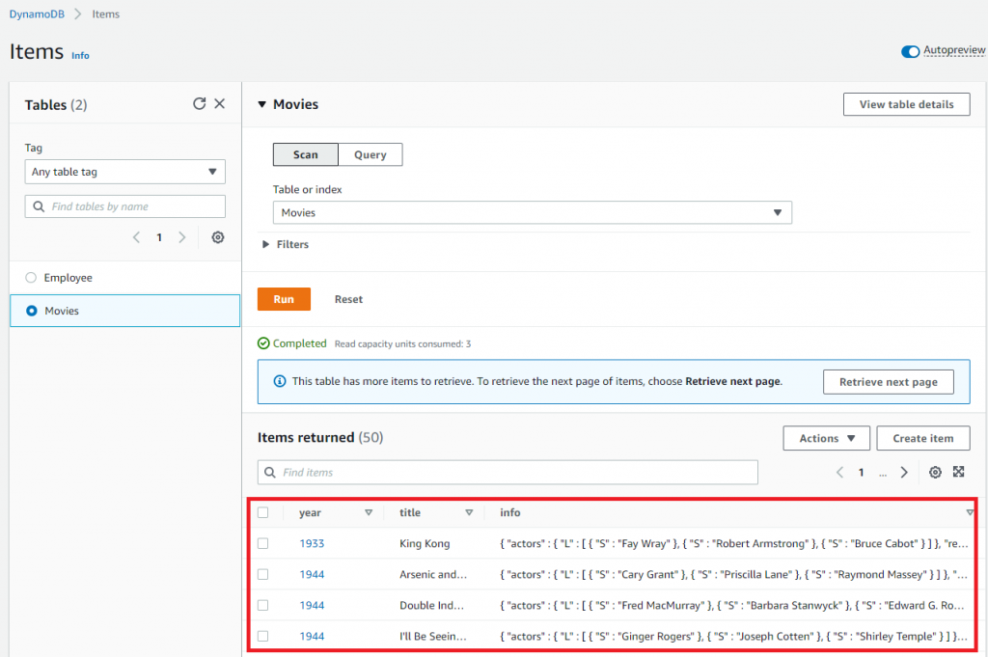This screenshot has height=657, width=988.
Task: Close the Tables side panel
Action: pyautogui.click(x=219, y=103)
